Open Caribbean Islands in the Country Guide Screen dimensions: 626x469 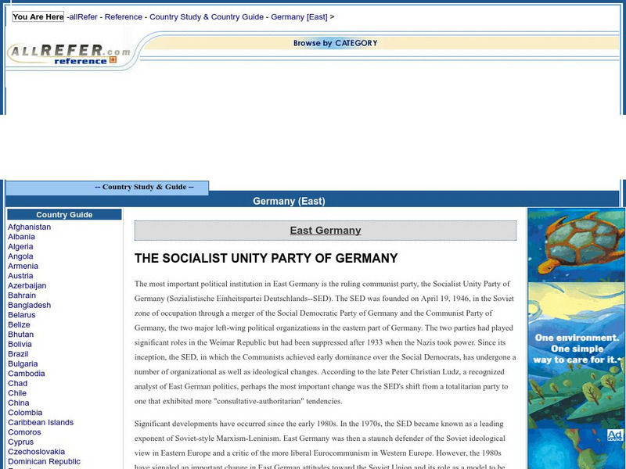pyautogui.click(x=41, y=422)
